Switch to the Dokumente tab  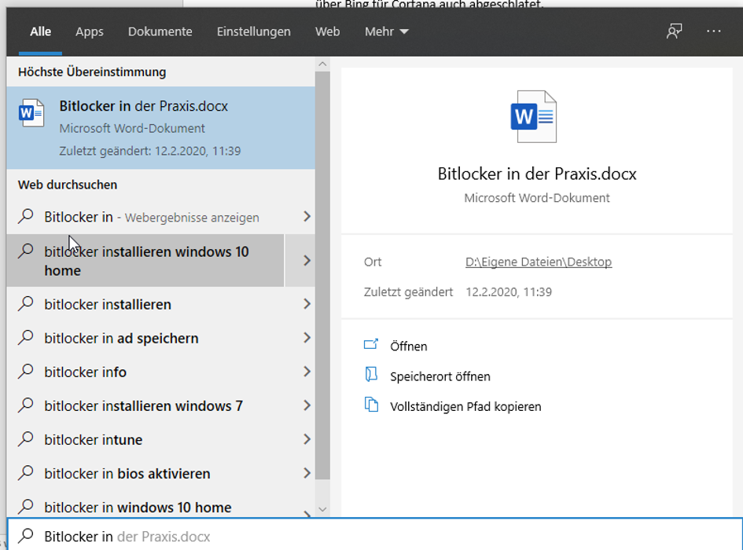pos(160,31)
